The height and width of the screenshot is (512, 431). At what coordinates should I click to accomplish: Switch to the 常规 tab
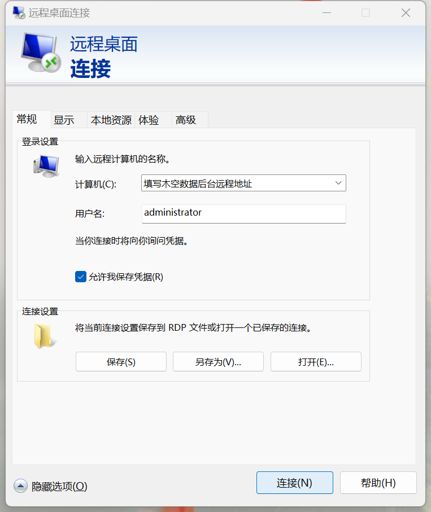[32, 119]
